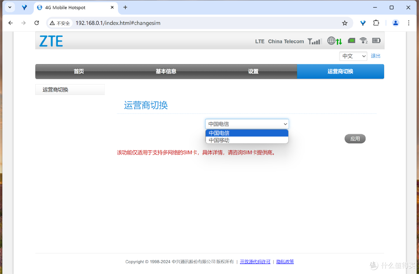Viewport: 419px width, 274px height.
Task: Open the 首页 tab
Action: tap(79, 71)
